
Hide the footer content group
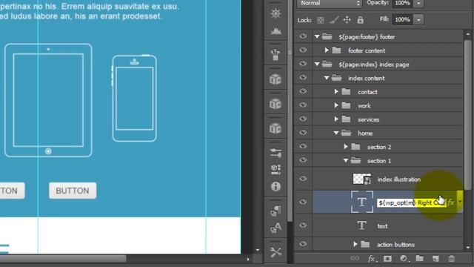[303, 50]
